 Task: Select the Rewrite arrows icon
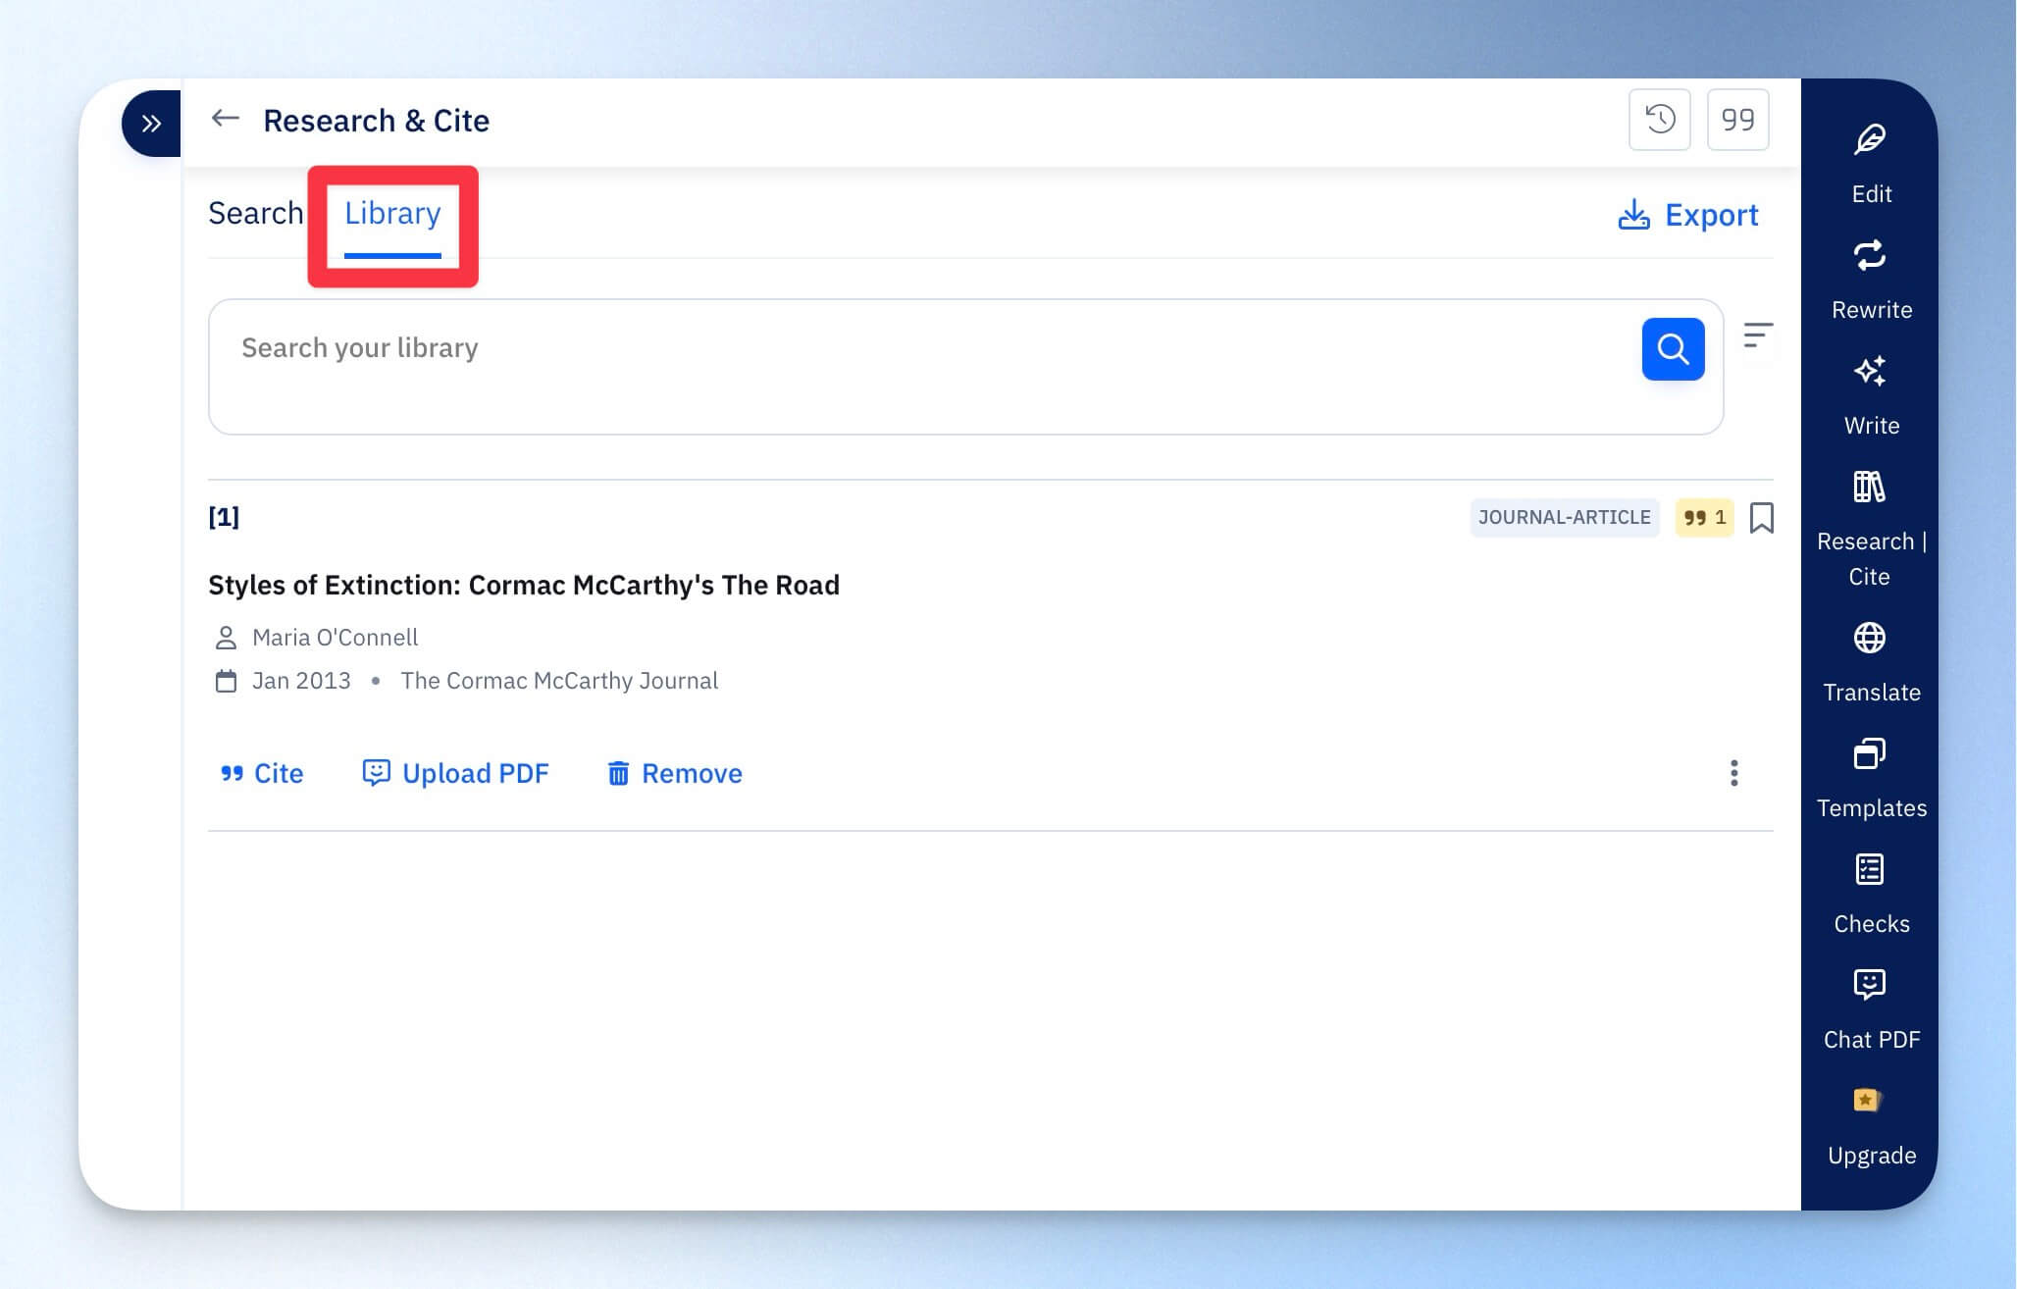point(1870,256)
